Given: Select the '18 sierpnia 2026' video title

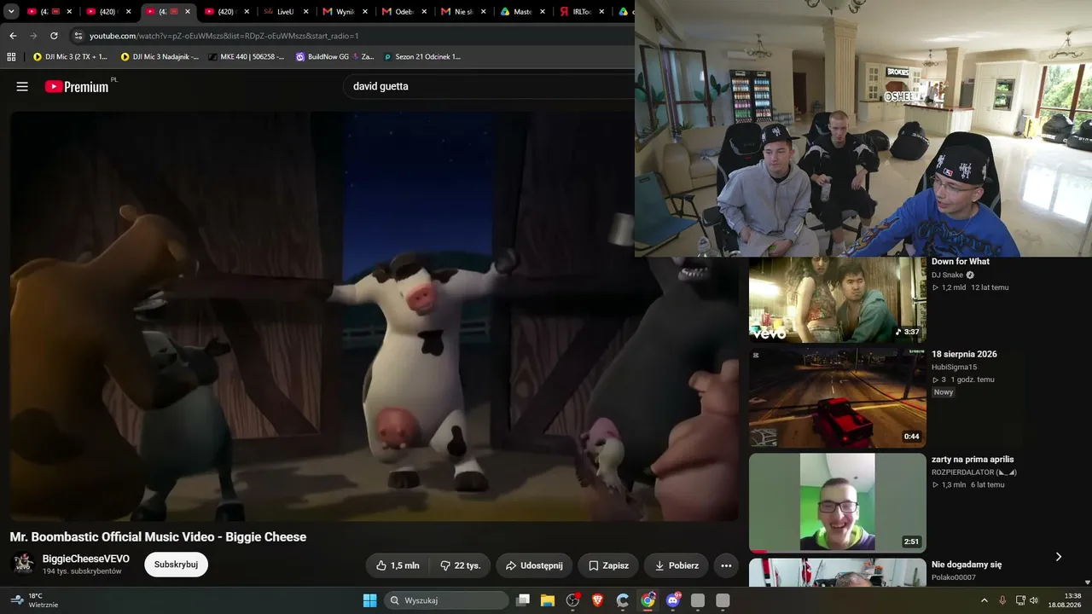Looking at the screenshot, I should coord(964,354).
